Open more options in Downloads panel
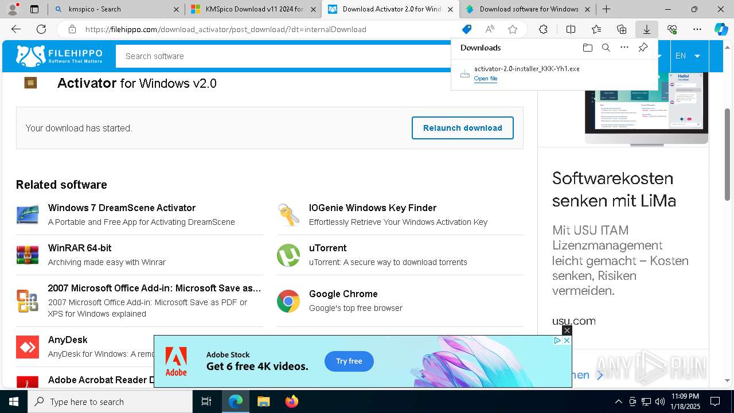This screenshot has width=734, height=413. click(x=624, y=48)
